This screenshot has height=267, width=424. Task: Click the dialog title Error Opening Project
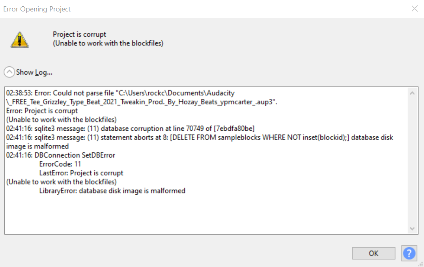pos(37,9)
